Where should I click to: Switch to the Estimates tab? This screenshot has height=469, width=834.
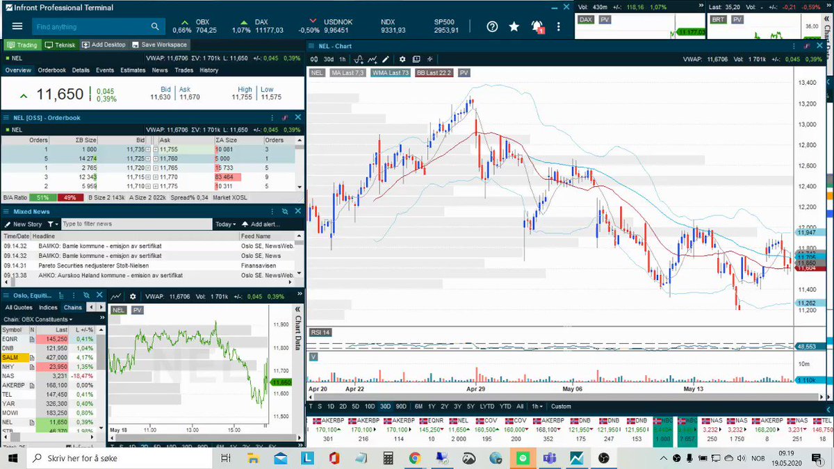point(133,70)
